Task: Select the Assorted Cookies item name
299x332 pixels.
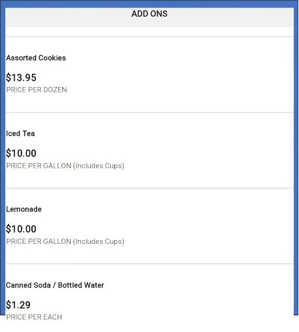Action: point(36,58)
